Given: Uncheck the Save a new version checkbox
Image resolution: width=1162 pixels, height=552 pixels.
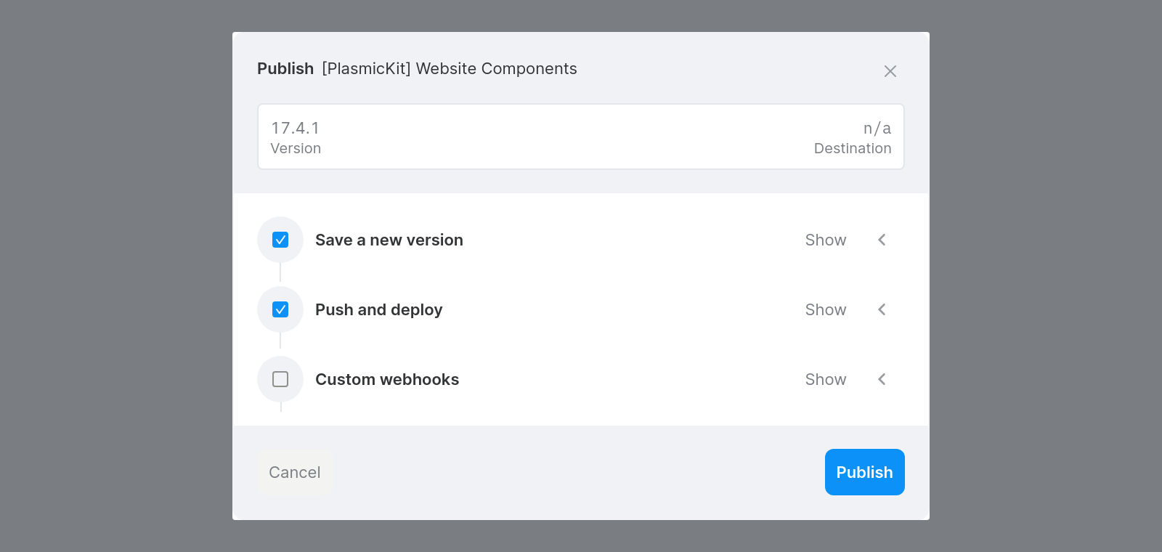Looking at the screenshot, I should [280, 240].
